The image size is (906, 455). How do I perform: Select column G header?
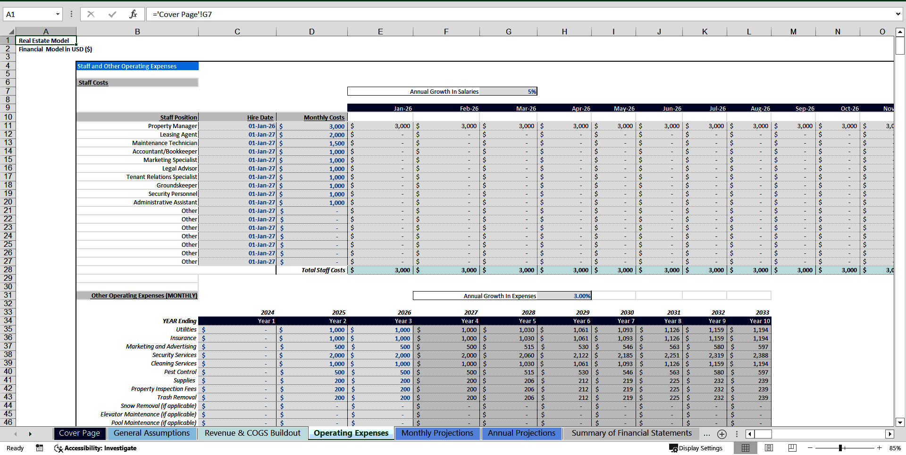pos(509,32)
